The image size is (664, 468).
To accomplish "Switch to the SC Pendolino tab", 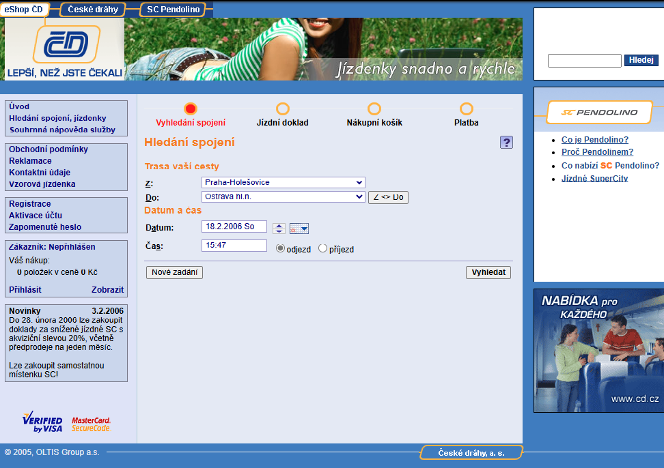I will point(173,10).
